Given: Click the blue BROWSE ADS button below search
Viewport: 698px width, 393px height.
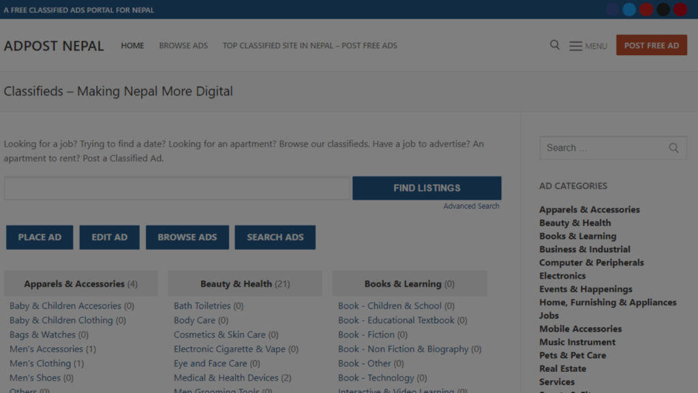Looking at the screenshot, I should click(x=187, y=237).
